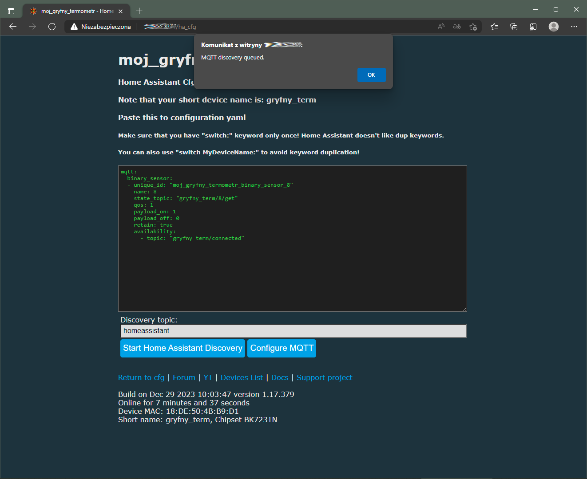Screen dimensions: 587x479
Task: Click the translate page icon
Action: [x=457, y=27]
